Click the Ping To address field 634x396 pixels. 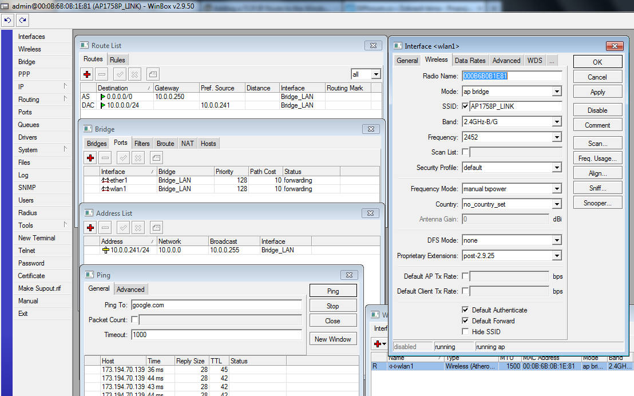coord(216,305)
